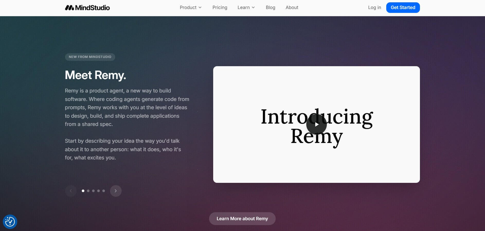The width and height of the screenshot is (485, 231).
Task: Open the Pricing page
Action: [x=220, y=7]
